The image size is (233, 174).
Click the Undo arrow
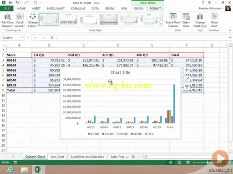pyautogui.click(x=17, y=3)
